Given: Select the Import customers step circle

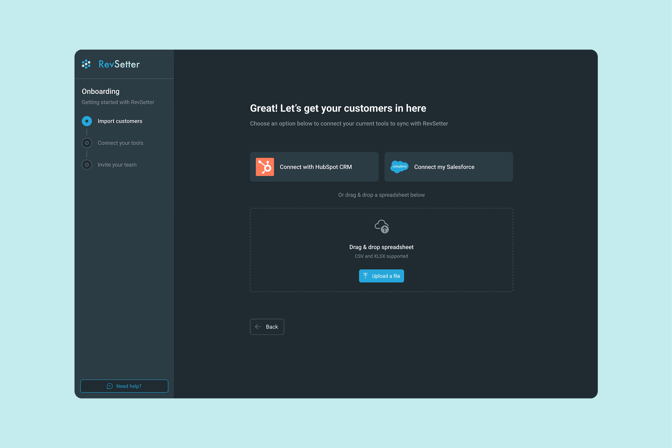Looking at the screenshot, I should point(87,121).
